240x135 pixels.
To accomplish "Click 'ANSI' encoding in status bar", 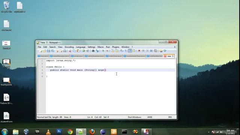I will coord(150,117).
